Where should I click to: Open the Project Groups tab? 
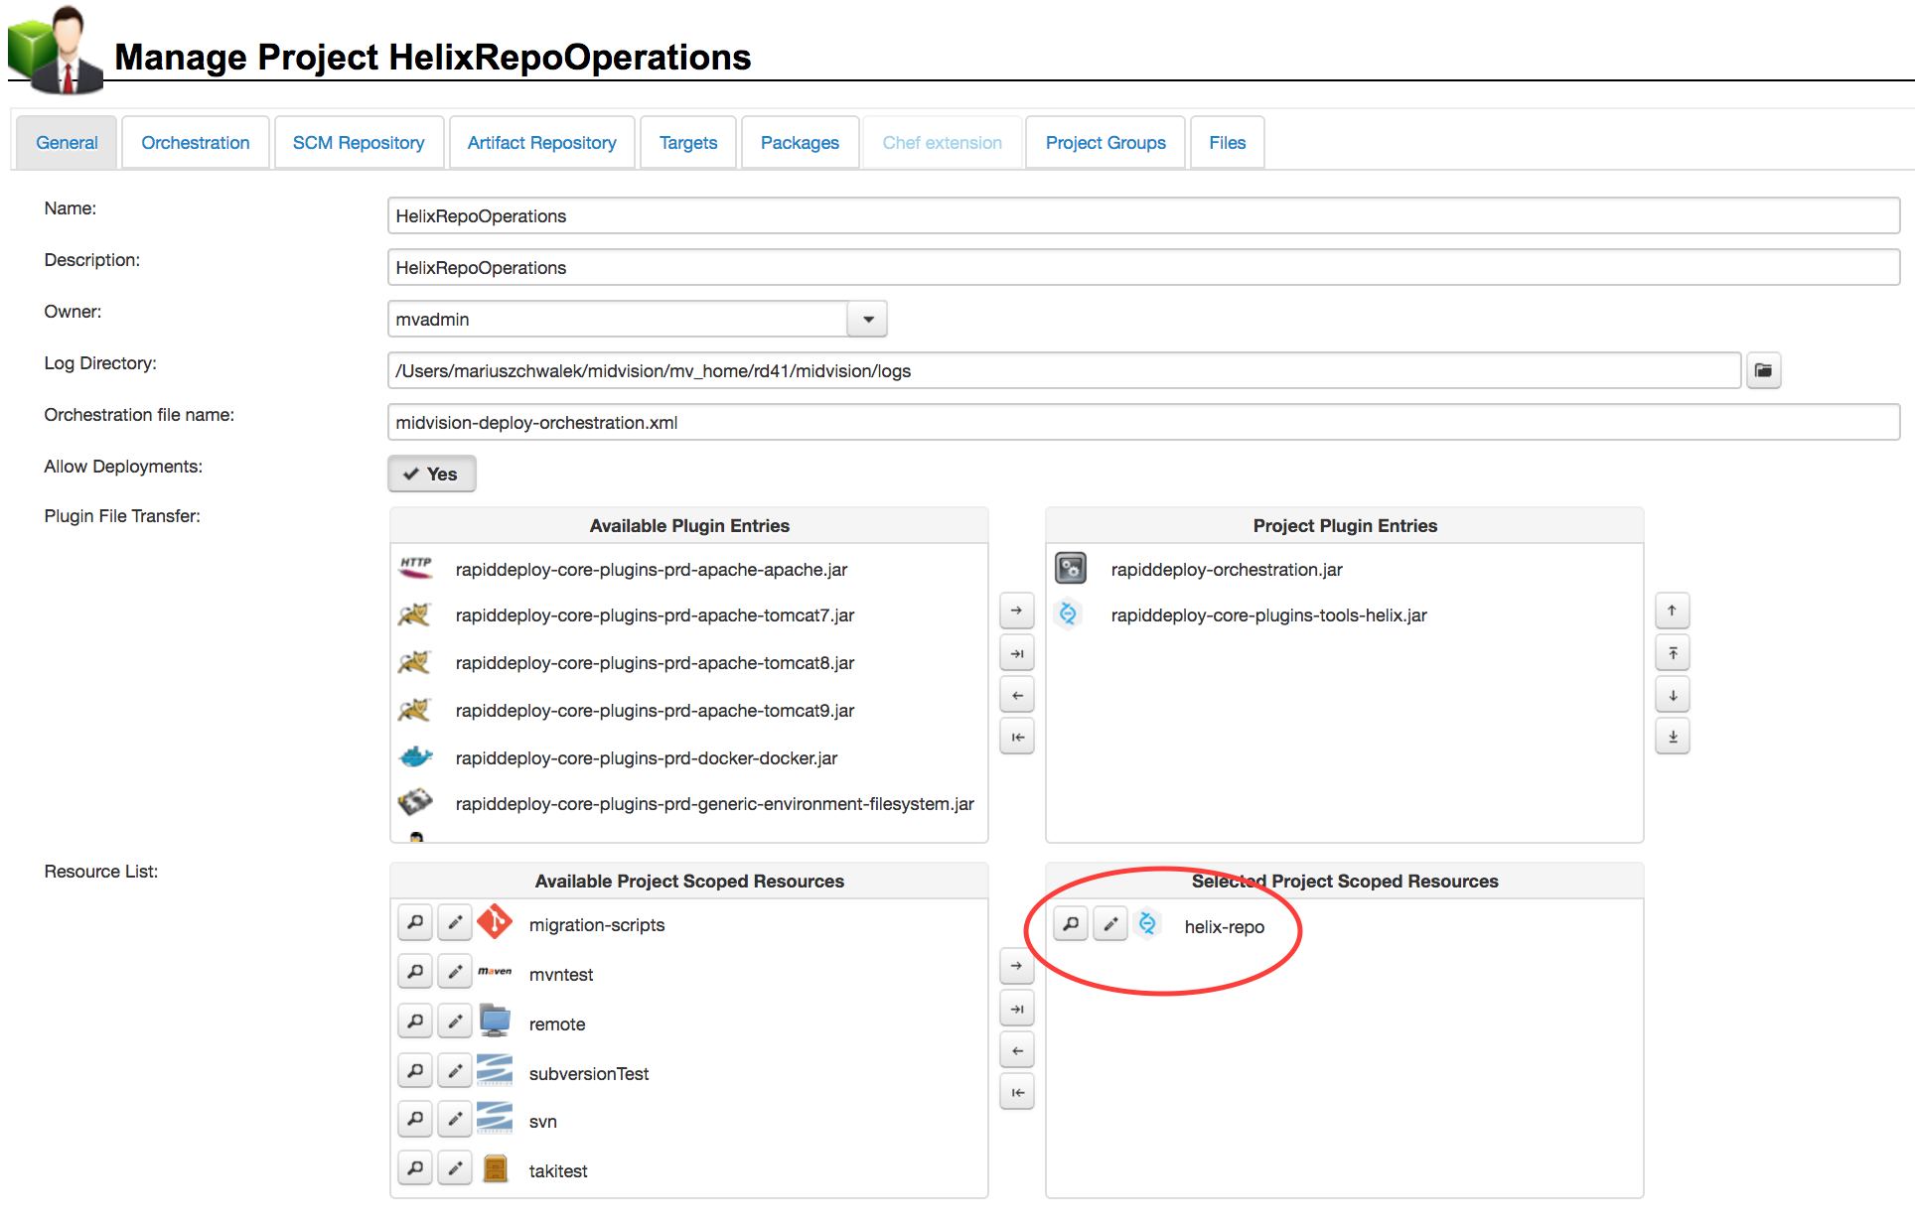click(1105, 142)
